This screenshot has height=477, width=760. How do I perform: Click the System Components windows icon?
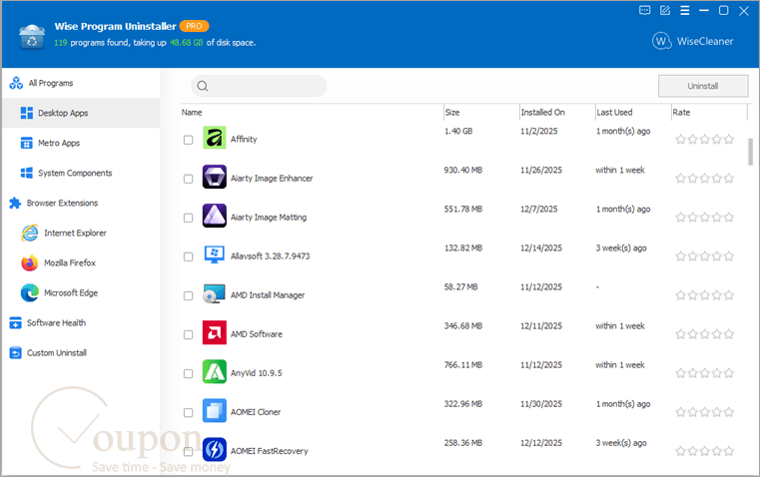click(x=27, y=173)
